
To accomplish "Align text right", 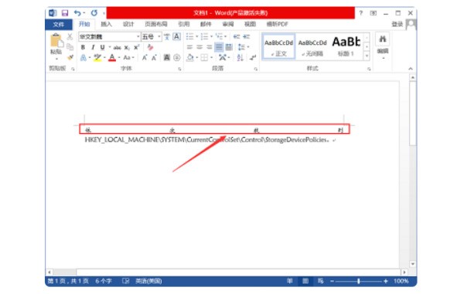I will 210,47.
